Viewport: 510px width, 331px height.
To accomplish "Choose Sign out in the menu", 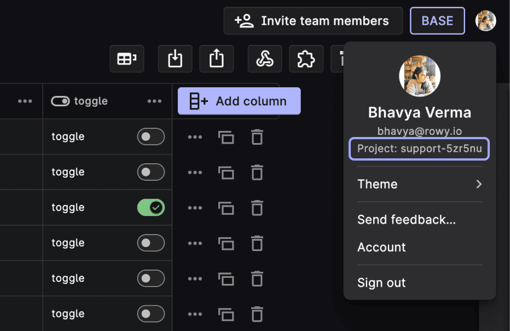I will [x=381, y=283].
